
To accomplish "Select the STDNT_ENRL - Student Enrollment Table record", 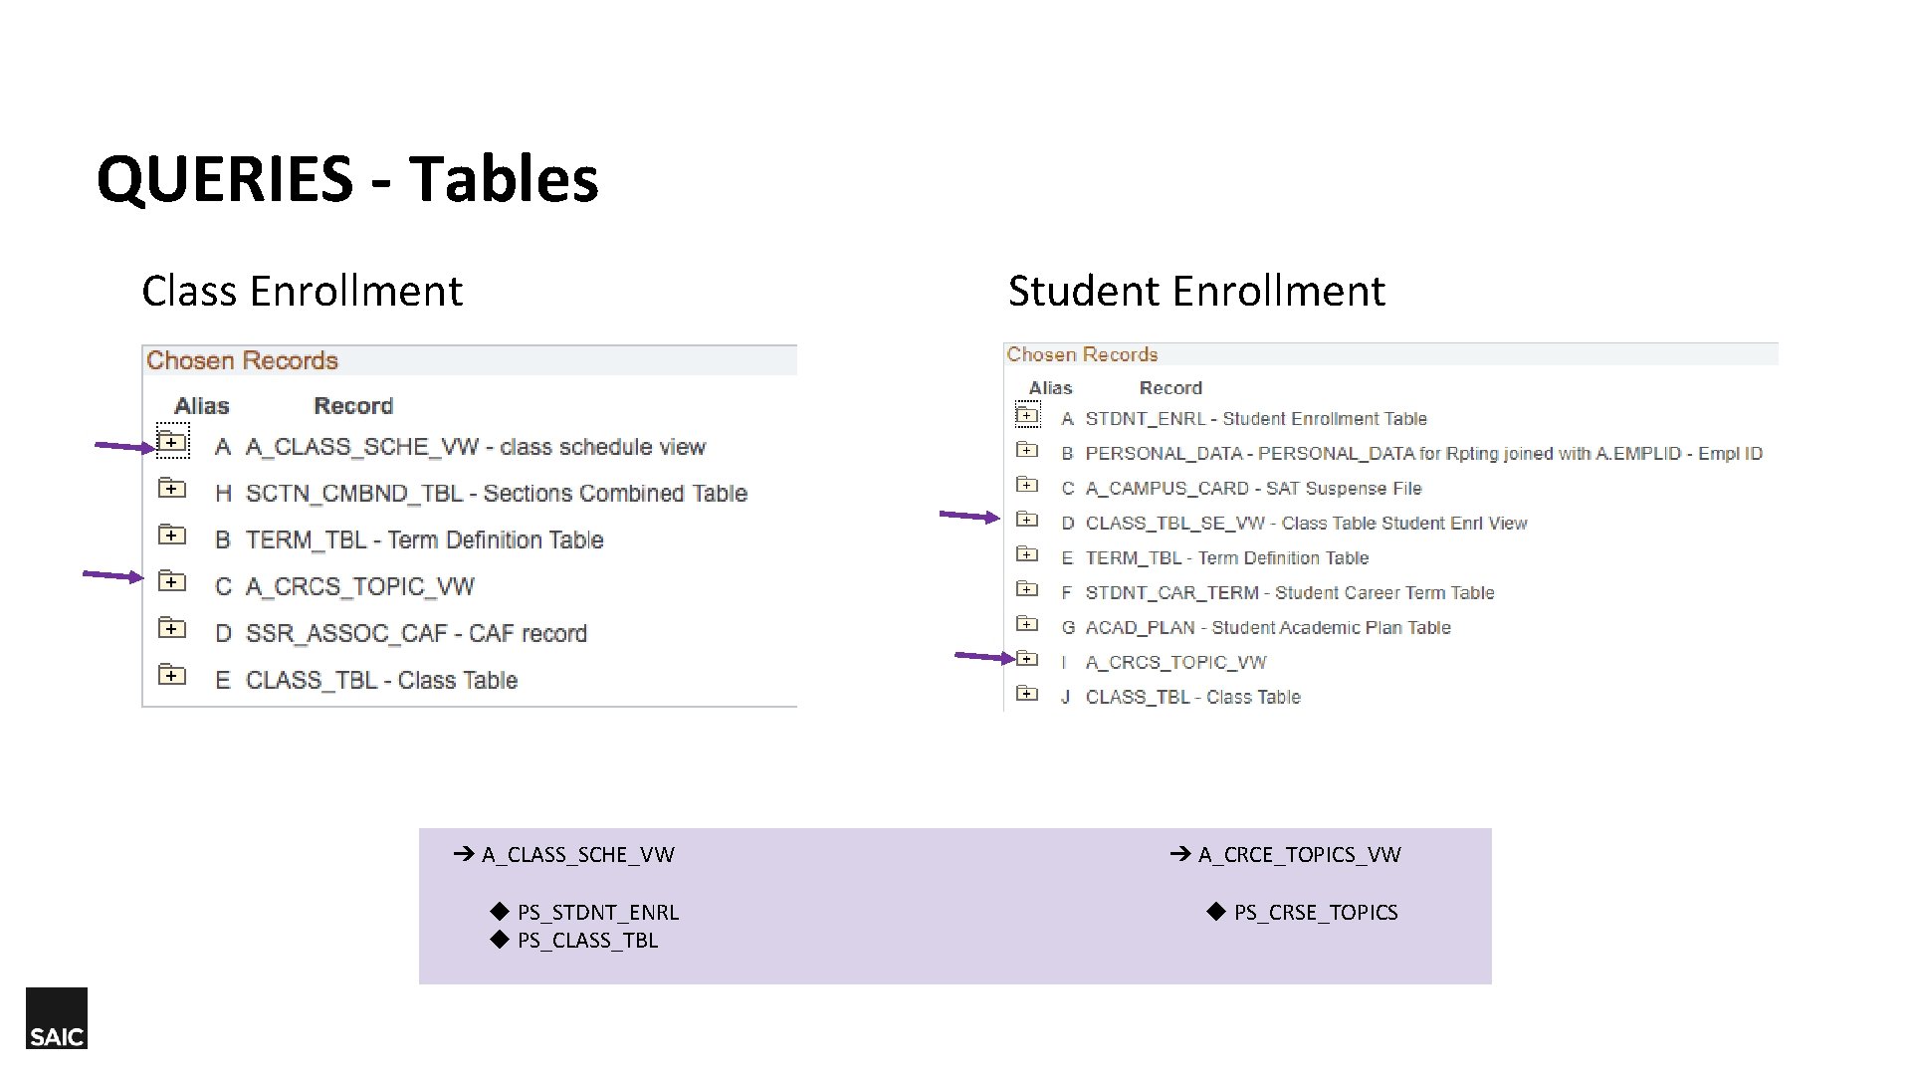I will (1254, 418).
